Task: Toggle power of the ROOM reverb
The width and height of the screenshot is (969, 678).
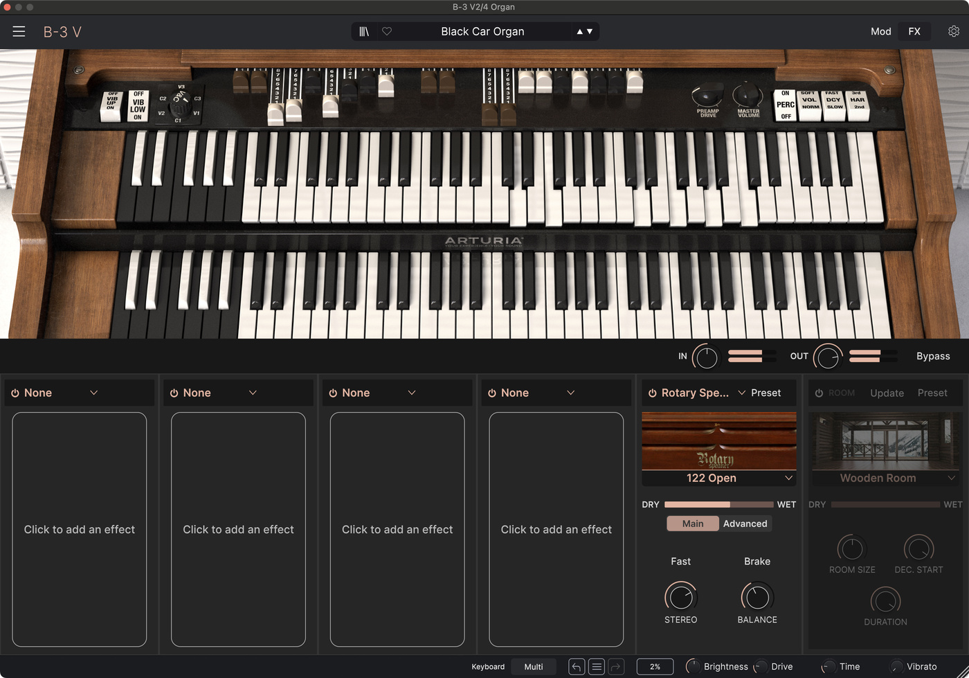Action: pos(819,393)
